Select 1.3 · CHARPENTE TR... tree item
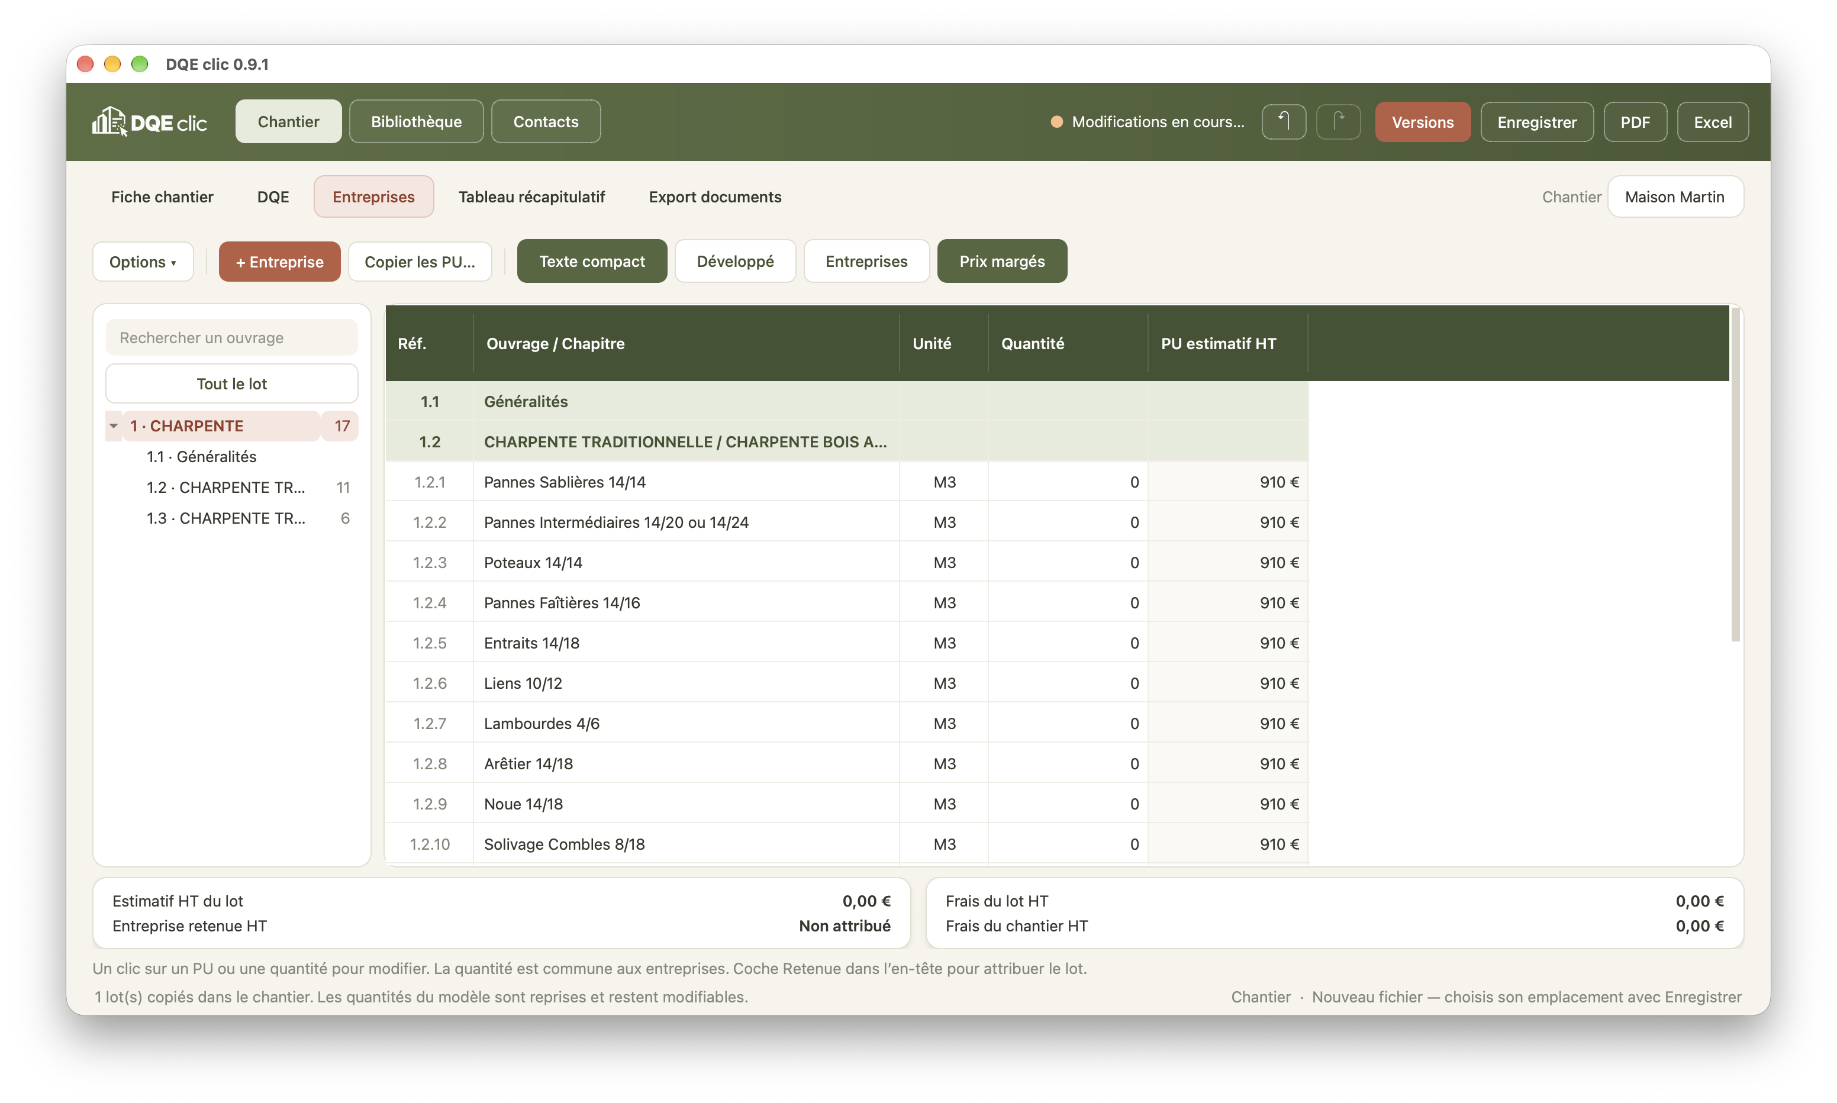1837x1103 pixels. (x=225, y=518)
